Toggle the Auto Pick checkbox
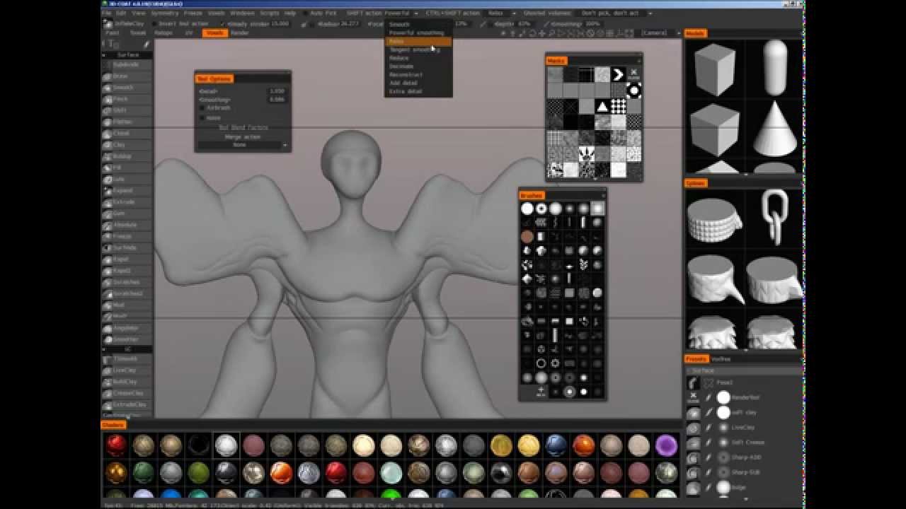The height and width of the screenshot is (509, 906). pyautogui.click(x=305, y=13)
